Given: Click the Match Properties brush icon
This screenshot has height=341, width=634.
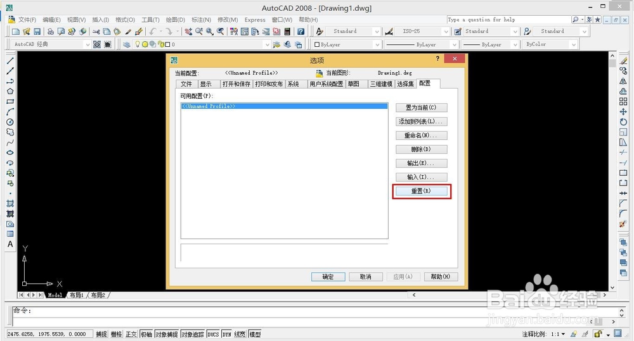Looking at the screenshot, I should coord(128,32).
